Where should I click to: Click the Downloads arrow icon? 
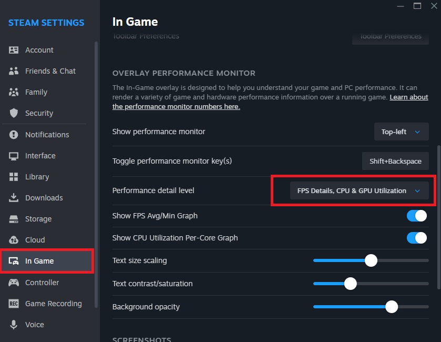(x=14, y=198)
